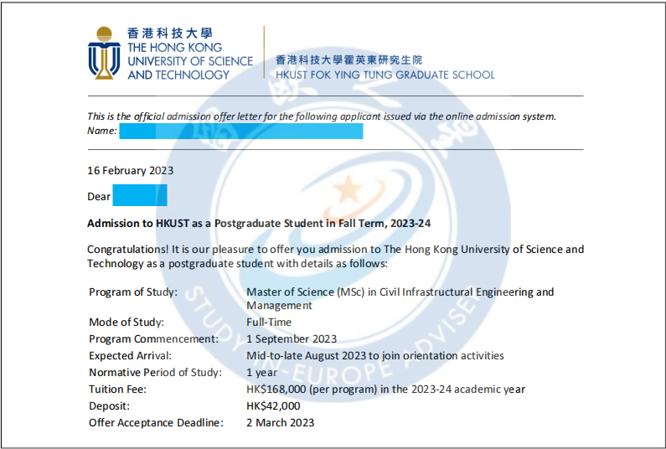Click the 'Tuition Fee:' label
Image resolution: width=666 pixels, height=449 pixels.
pyautogui.click(x=117, y=389)
